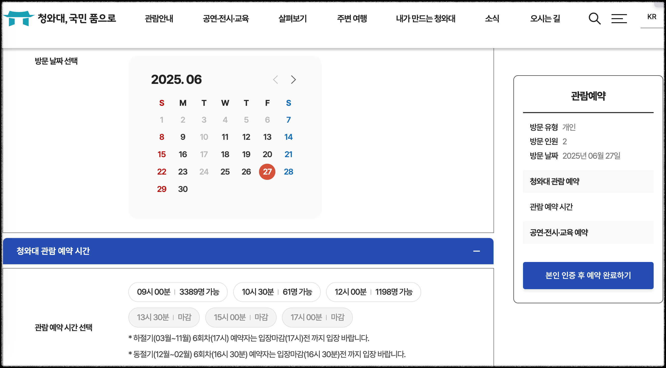
Task: Click the 공연·전시·교육 예약 summary row
Action: (x=588, y=232)
